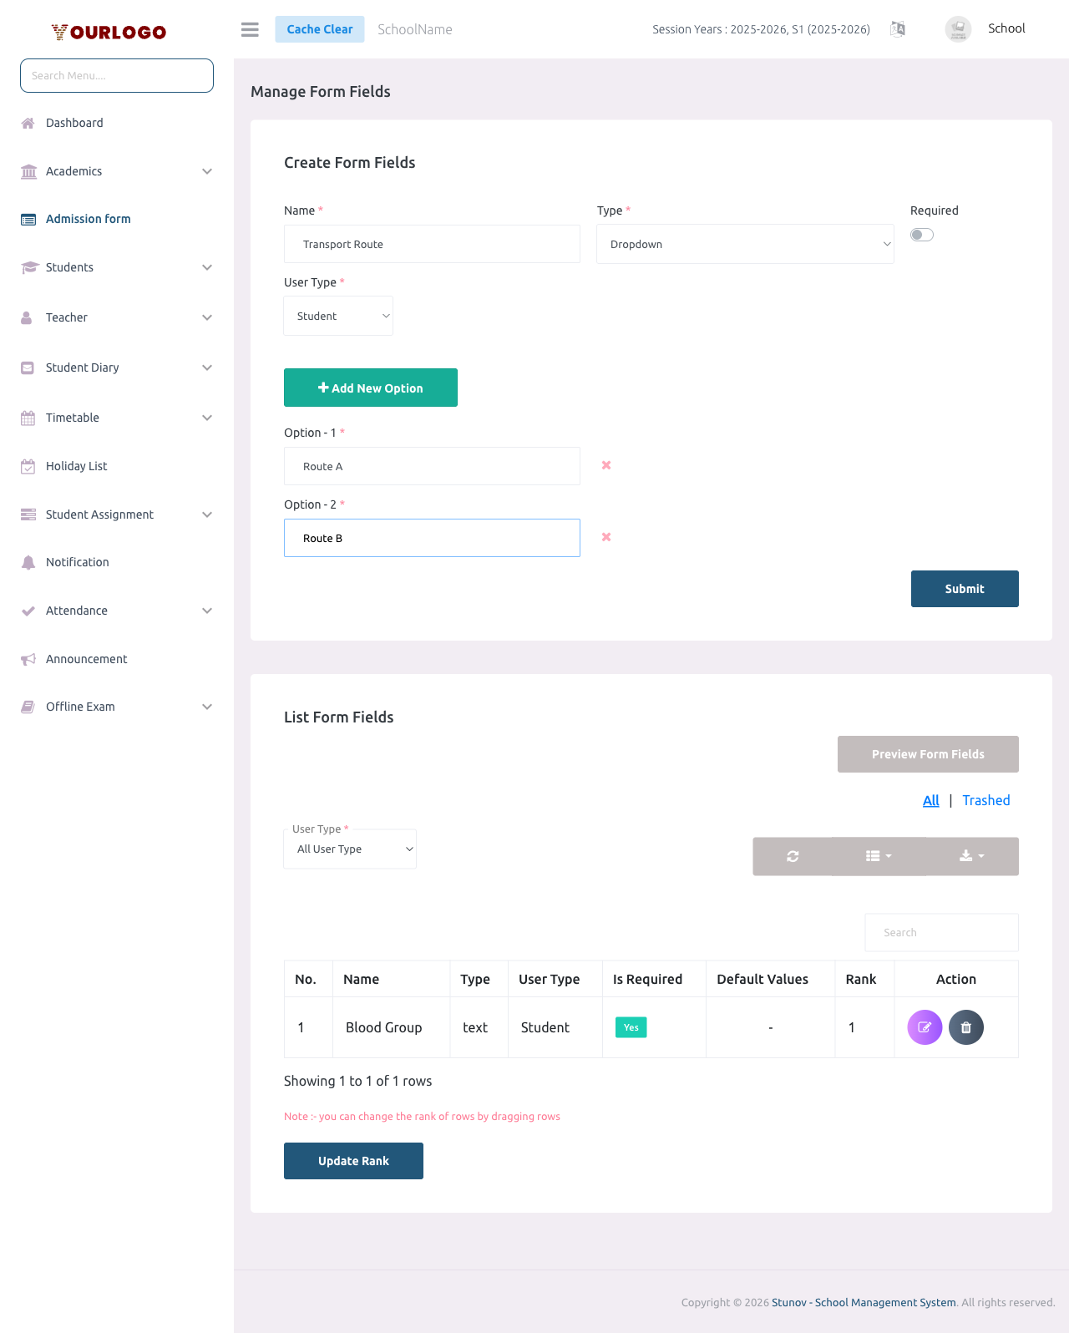The width and height of the screenshot is (1069, 1333).
Task: Expand the Attendance submenu chevron
Action: point(207,611)
